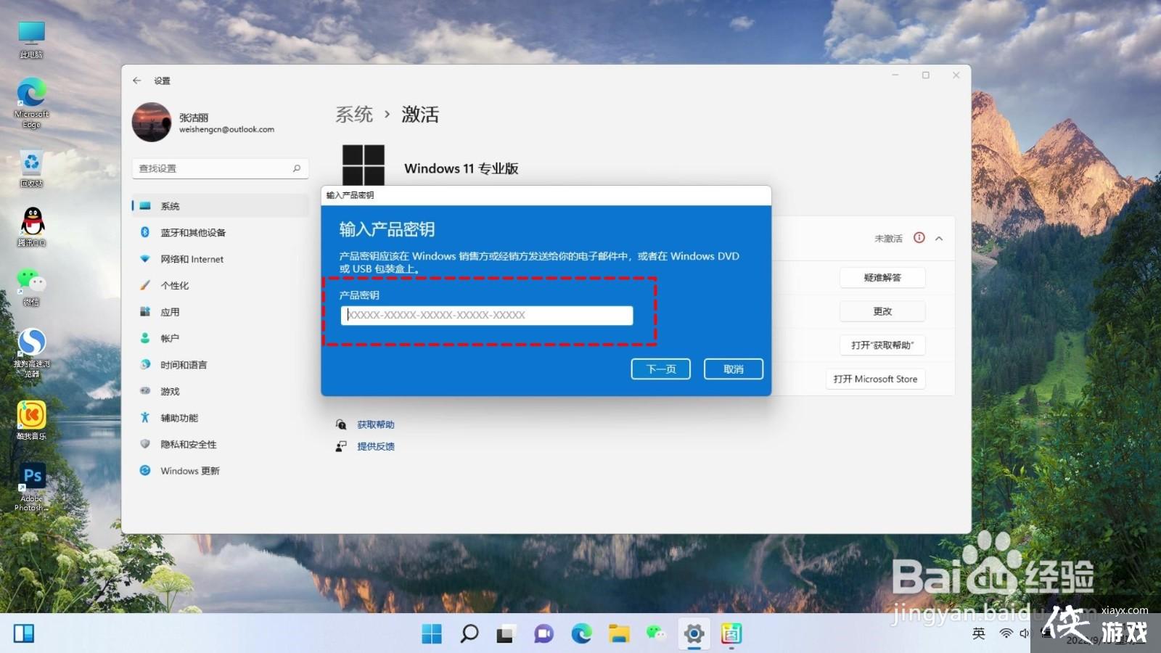
Task: Open 隐私和安全性 settings
Action: pos(220,444)
